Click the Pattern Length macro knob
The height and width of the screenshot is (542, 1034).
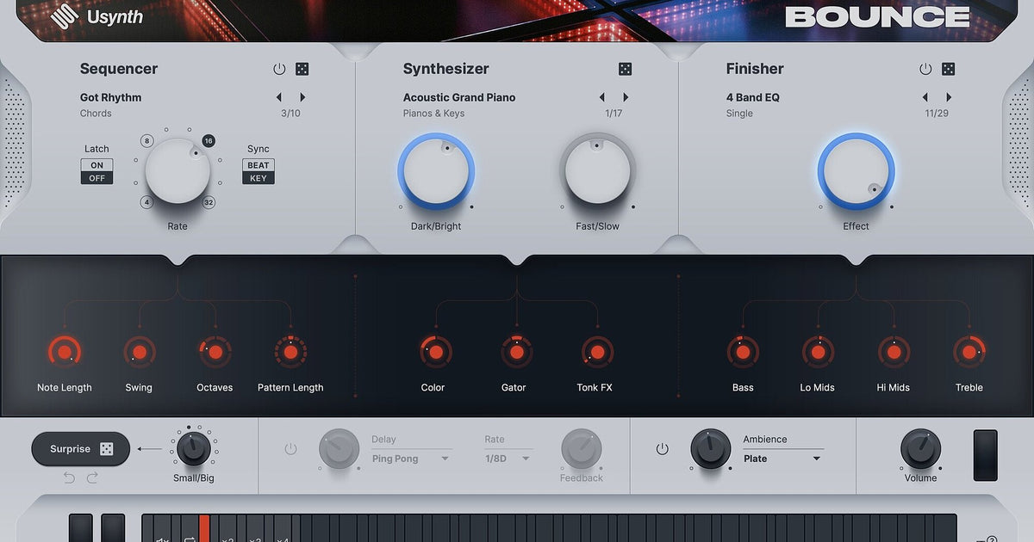(290, 352)
